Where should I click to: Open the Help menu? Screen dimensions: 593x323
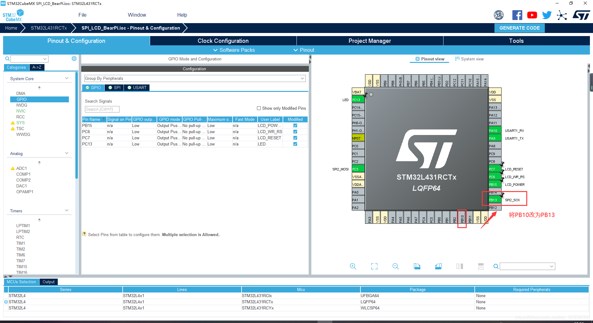182,15
